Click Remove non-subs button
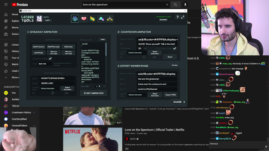Screen dimensions: 269x151 pos(53,53)
